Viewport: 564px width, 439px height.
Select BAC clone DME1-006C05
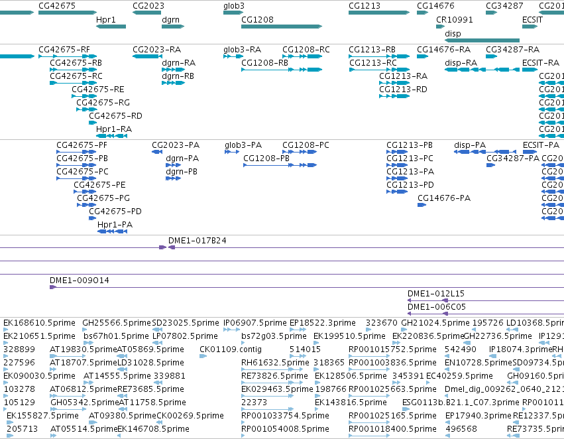[436, 307]
